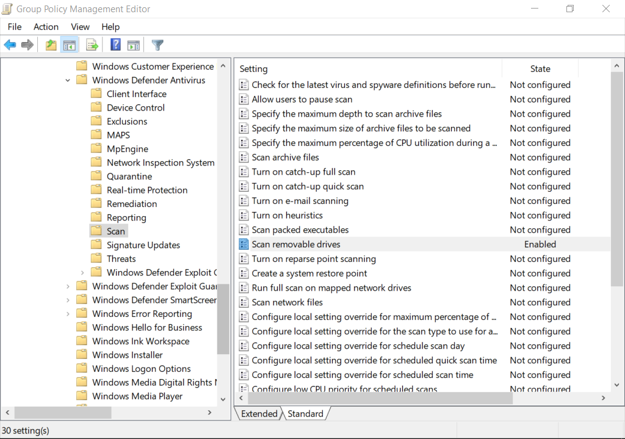Click the policy icon beside Create a system restore point
The image size is (625, 439).
pos(244,273)
